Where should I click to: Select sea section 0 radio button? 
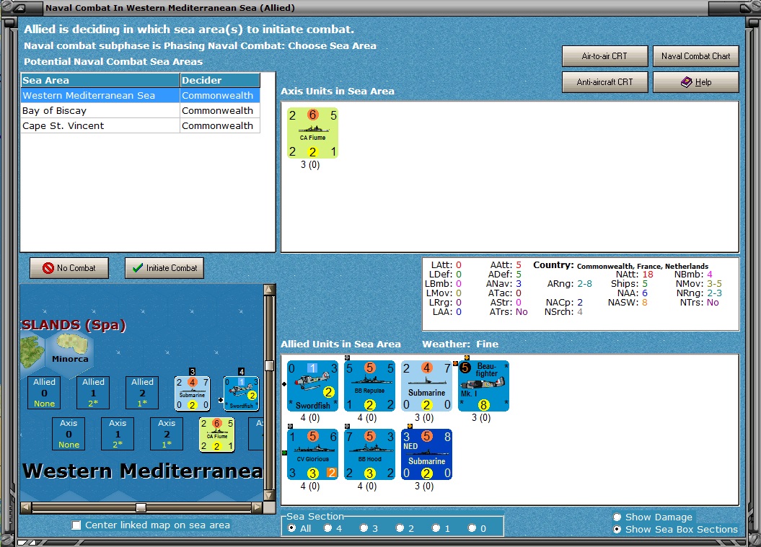[x=472, y=528]
